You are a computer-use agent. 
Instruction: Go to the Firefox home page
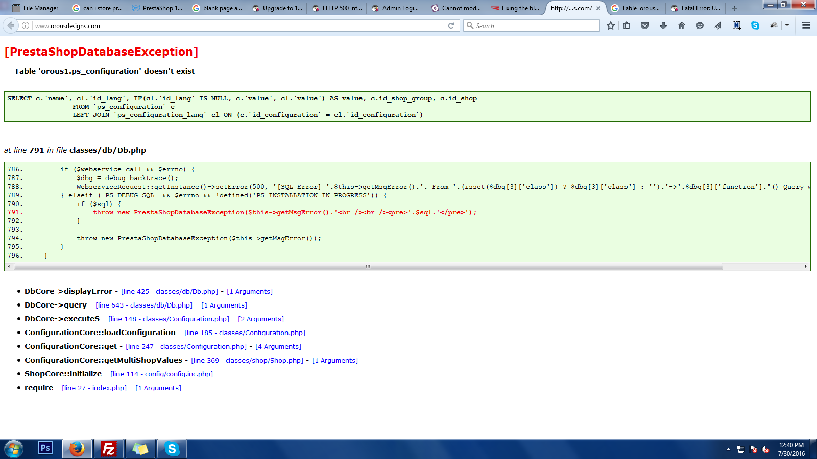pyautogui.click(x=682, y=25)
